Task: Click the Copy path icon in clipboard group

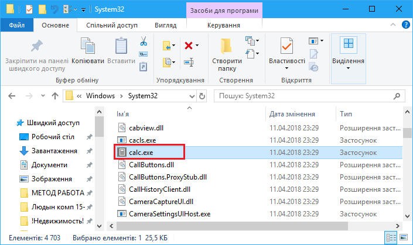Action: (144, 54)
